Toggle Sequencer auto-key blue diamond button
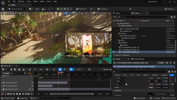Viewport: 177px width, 100px height. coord(60,69)
